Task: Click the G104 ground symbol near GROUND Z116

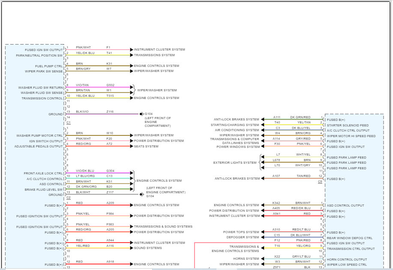Action: [x=141, y=114]
